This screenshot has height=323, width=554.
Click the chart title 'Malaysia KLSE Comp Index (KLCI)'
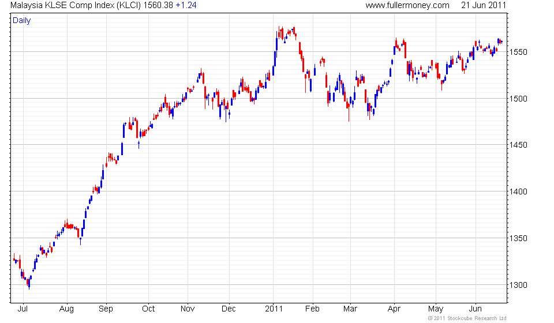(x=76, y=5)
